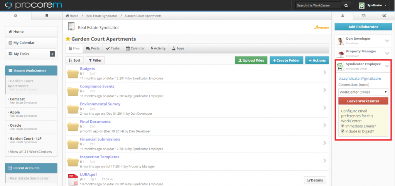Open the gears settings tab
The height and width of the screenshot is (186, 395).
(x=385, y=15)
